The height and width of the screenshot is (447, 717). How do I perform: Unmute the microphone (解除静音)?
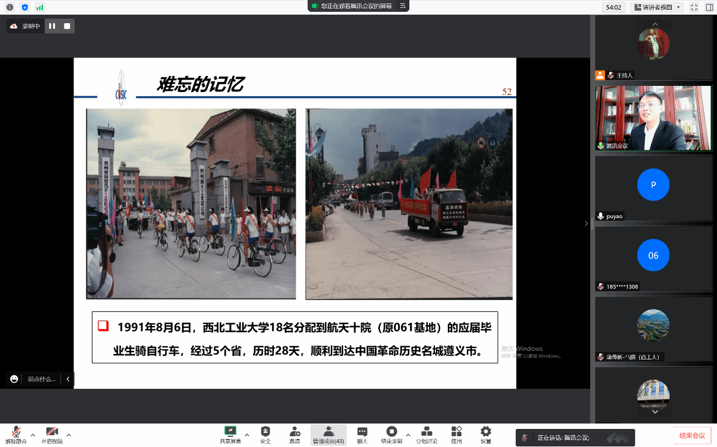click(x=16, y=433)
